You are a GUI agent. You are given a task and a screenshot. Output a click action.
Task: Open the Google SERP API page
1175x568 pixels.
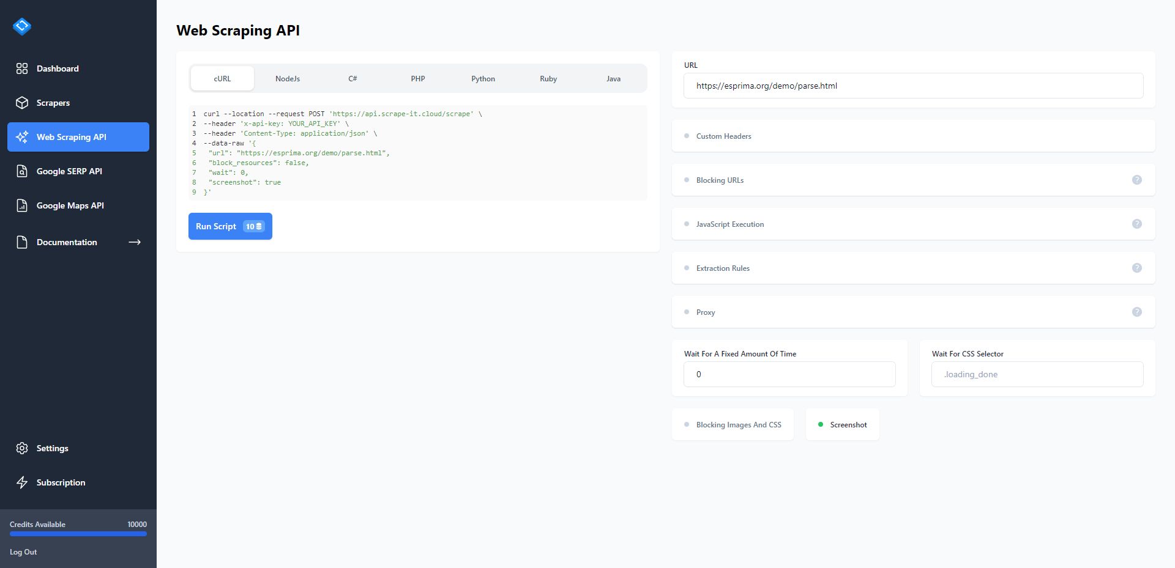pyautogui.click(x=69, y=171)
